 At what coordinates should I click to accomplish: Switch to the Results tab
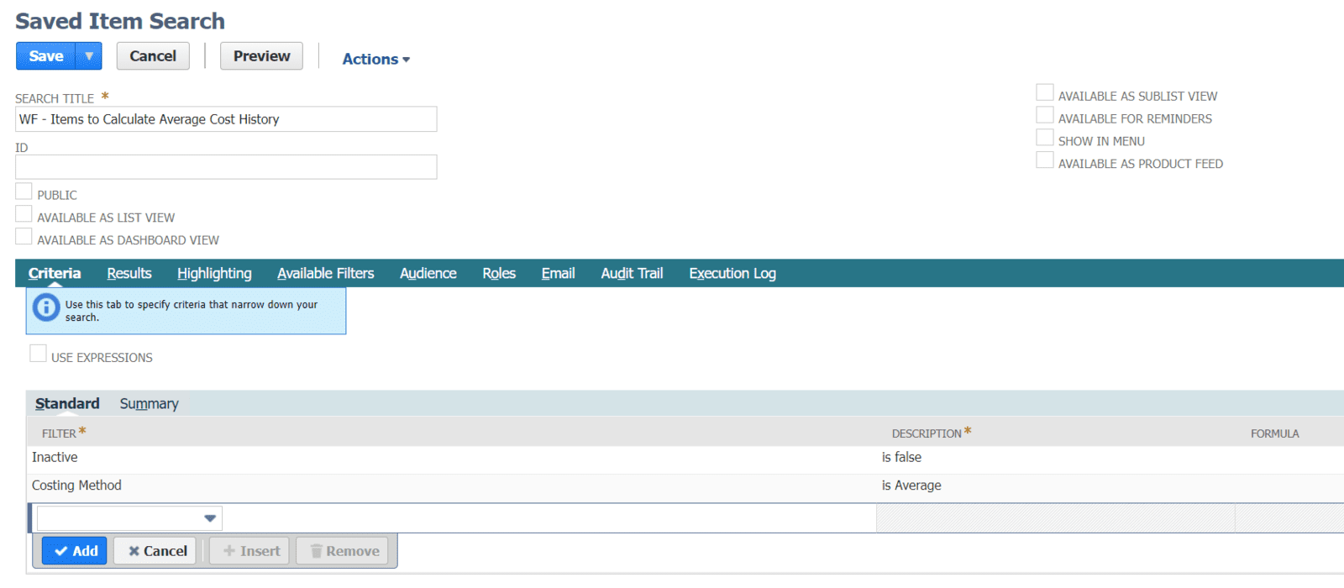click(129, 273)
